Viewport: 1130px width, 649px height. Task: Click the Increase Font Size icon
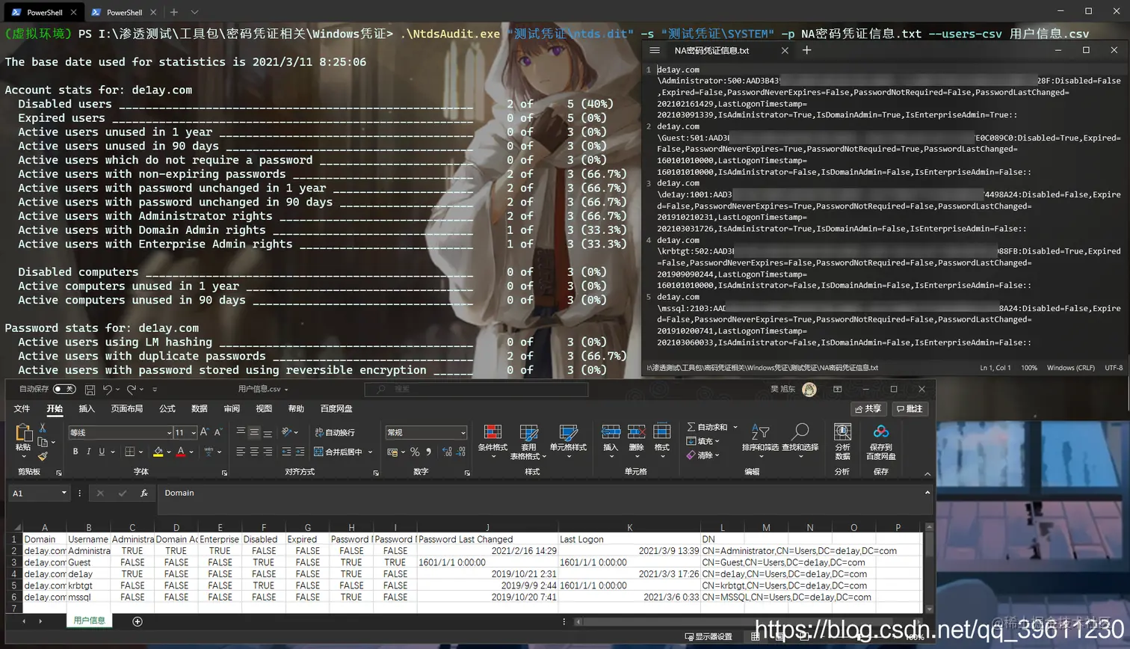coord(205,432)
